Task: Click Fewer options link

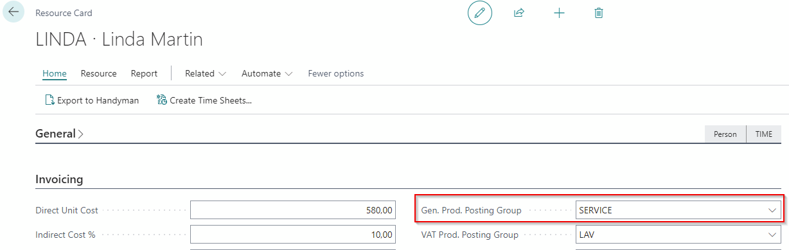Action: point(336,73)
